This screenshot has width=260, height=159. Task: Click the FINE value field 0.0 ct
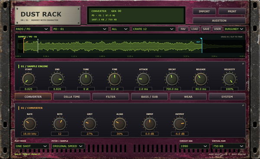tap(114, 89)
